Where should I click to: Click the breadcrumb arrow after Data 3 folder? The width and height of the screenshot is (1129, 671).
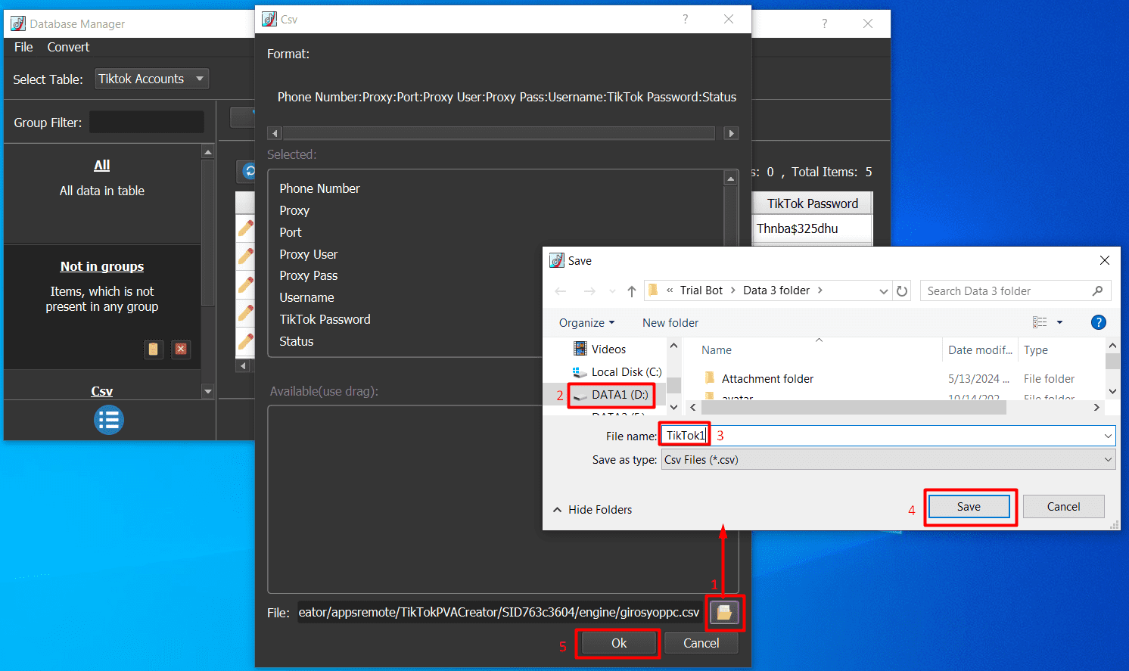pos(820,290)
